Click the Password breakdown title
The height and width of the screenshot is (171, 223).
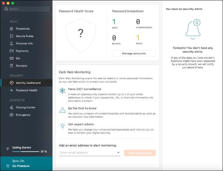tap(128, 11)
